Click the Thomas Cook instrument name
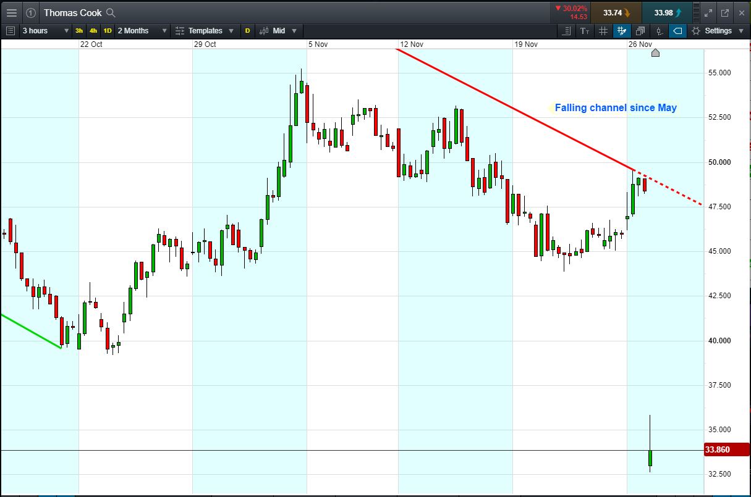 72,12
